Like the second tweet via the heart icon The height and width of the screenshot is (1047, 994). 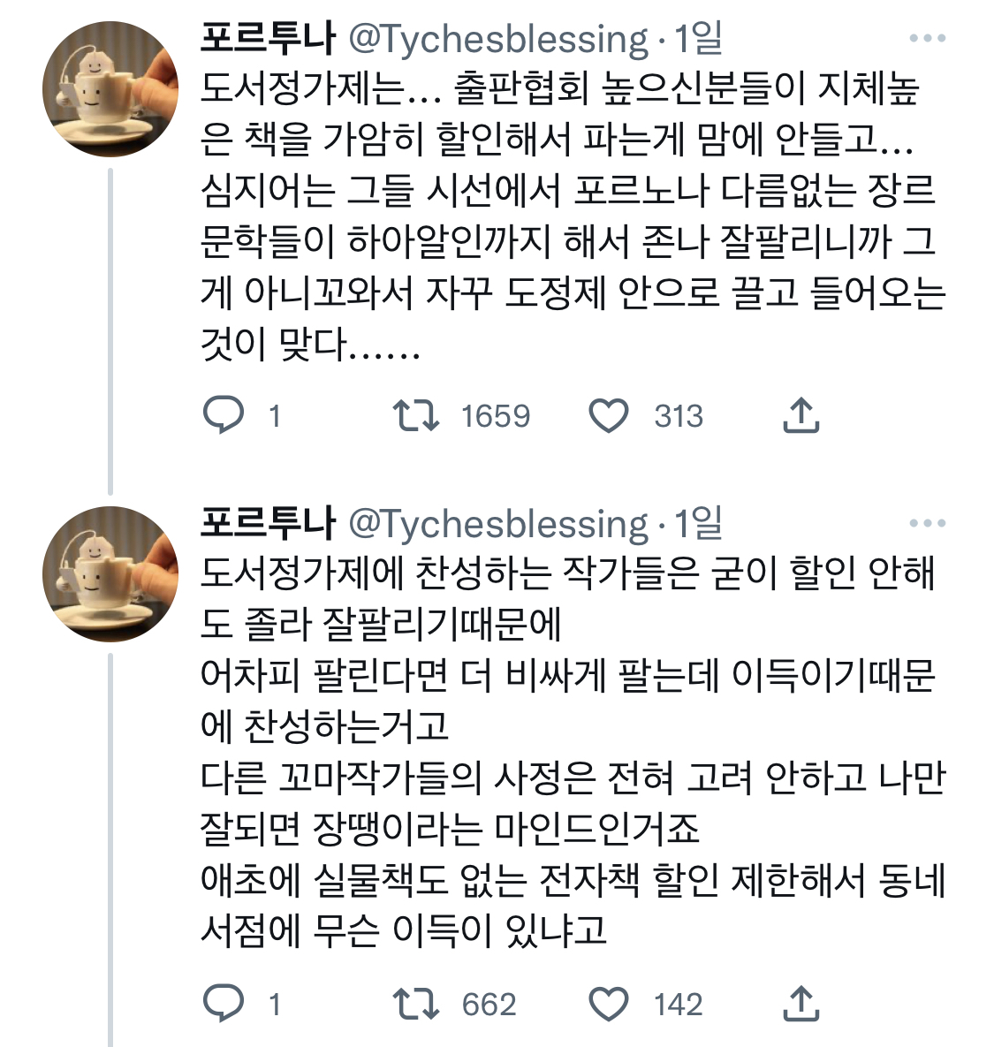point(610,1003)
